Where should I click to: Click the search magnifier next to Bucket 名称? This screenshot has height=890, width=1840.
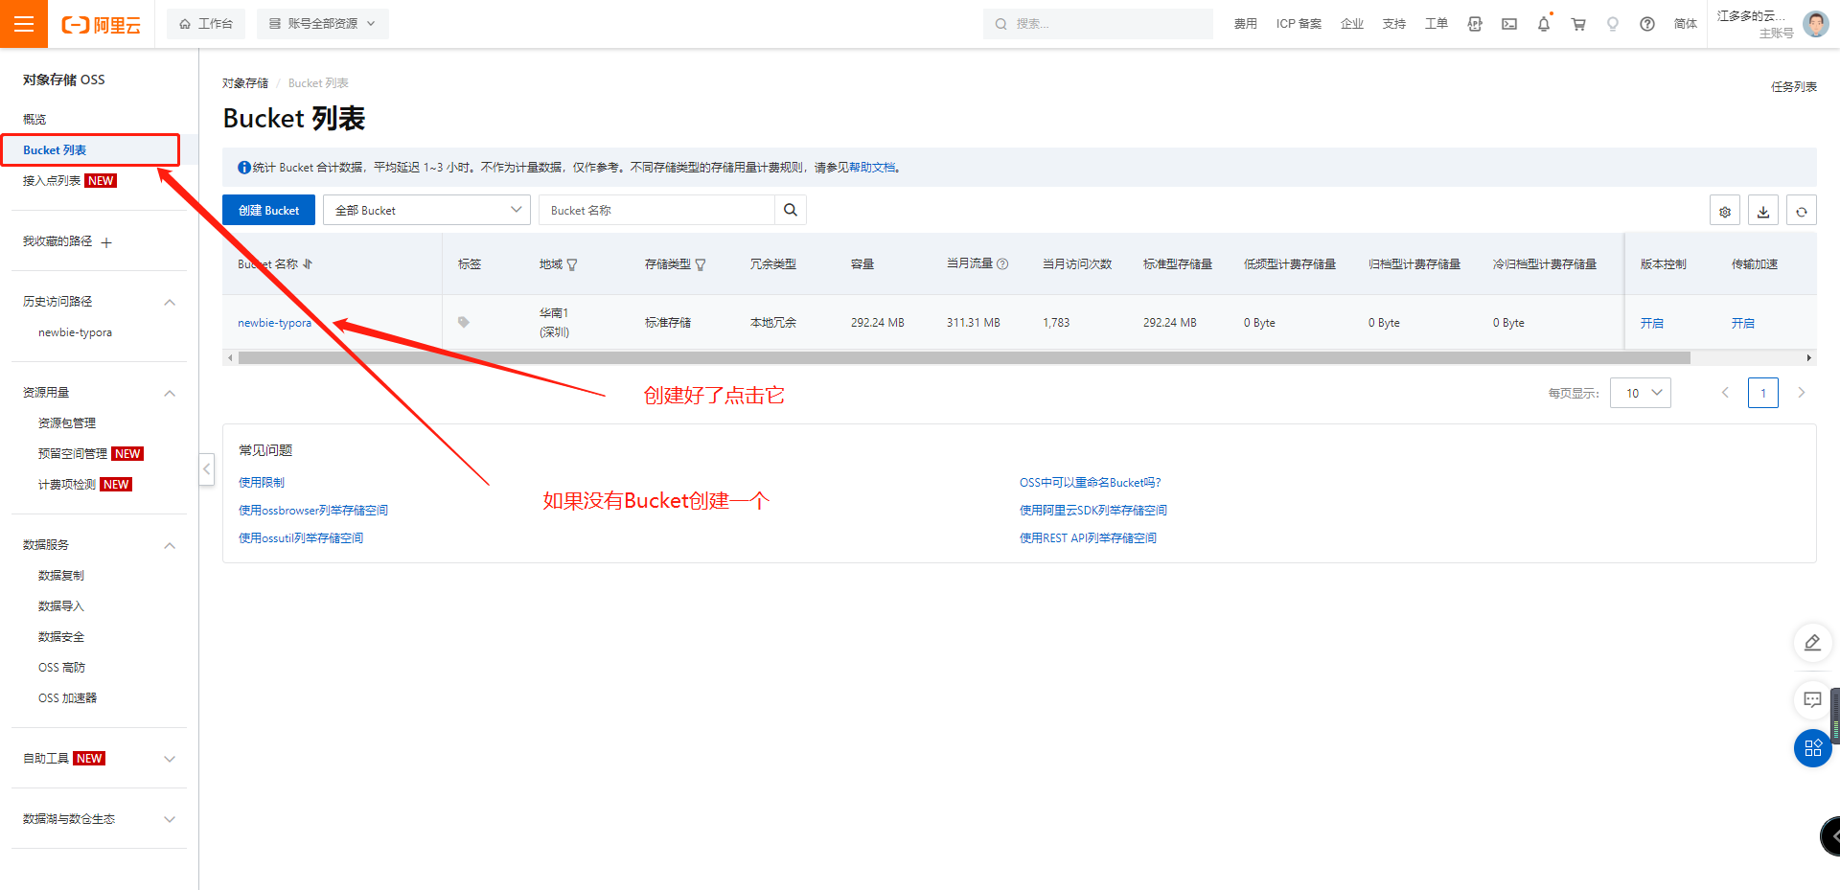click(x=791, y=210)
